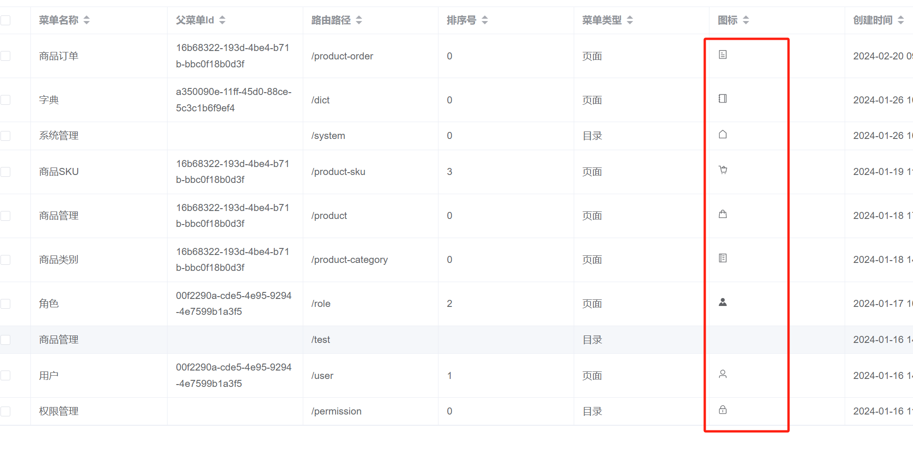The width and height of the screenshot is (913, 451).
Task: Tick the checkbox for 商品订单 row
Action: click(x=6, y=56)
